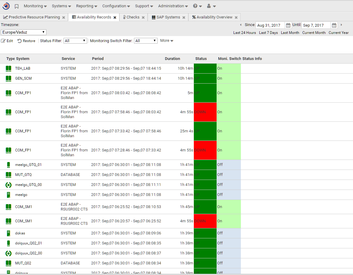The image size is (353, 275).
Task: Click the GEN_SCM system type icon
Action: coord(8,78)
